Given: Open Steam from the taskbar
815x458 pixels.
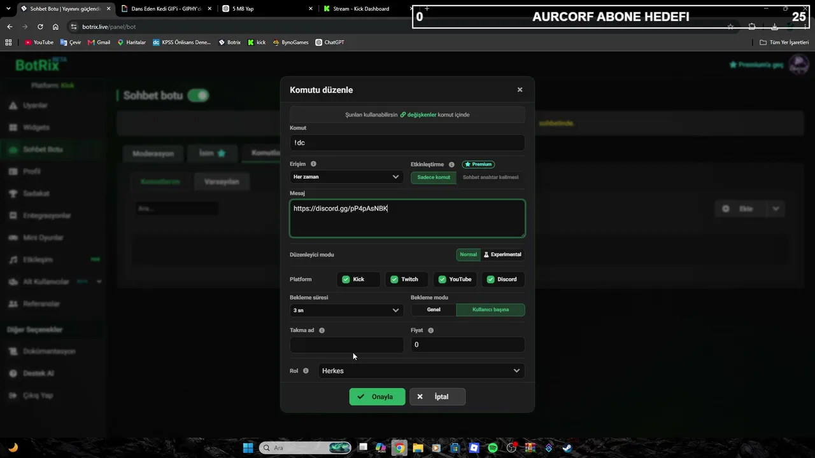Looking at the screenshot, I should click(x=567, y=448).
